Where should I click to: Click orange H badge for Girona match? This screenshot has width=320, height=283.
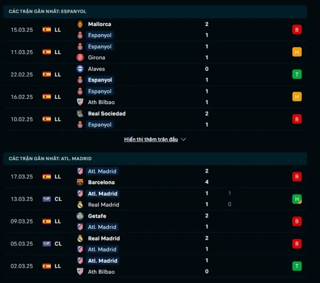pos(297,52)
